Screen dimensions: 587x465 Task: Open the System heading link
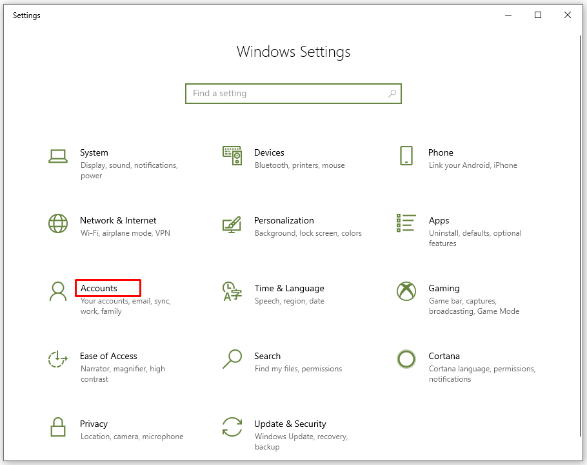click(x=94, y=152)
